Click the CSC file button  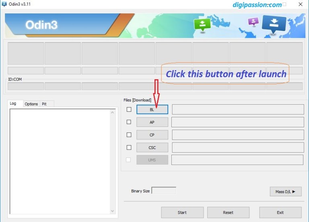[152, 147]
